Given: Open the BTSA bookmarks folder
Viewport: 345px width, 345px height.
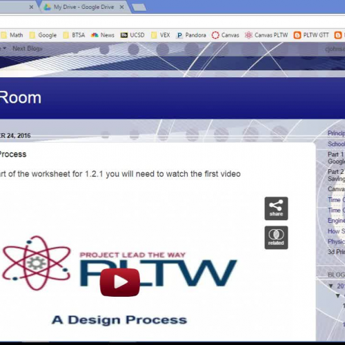Looking at the screenshot, I should click(74, 35).
